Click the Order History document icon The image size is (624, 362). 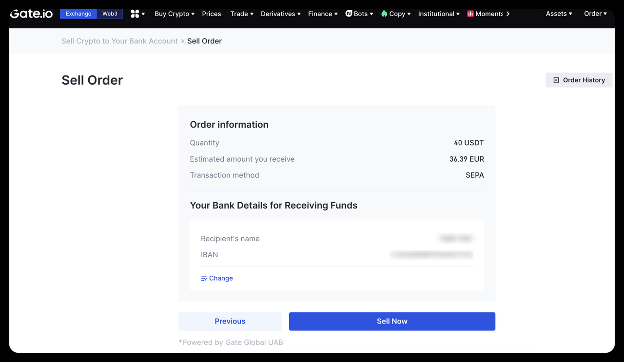tap(556, 80)
